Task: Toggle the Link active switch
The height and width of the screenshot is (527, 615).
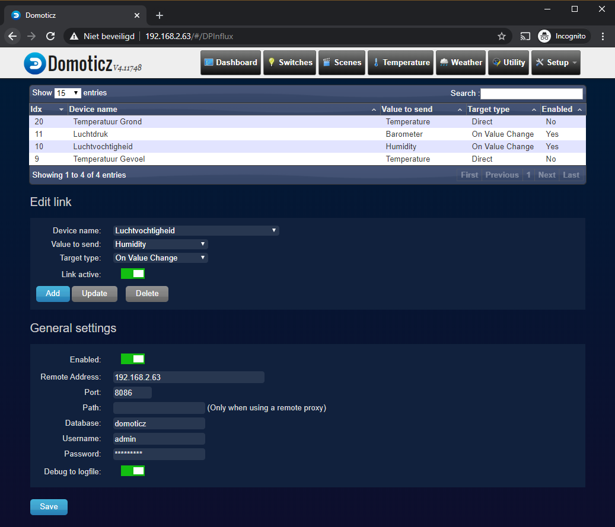Action: (132, 274)
